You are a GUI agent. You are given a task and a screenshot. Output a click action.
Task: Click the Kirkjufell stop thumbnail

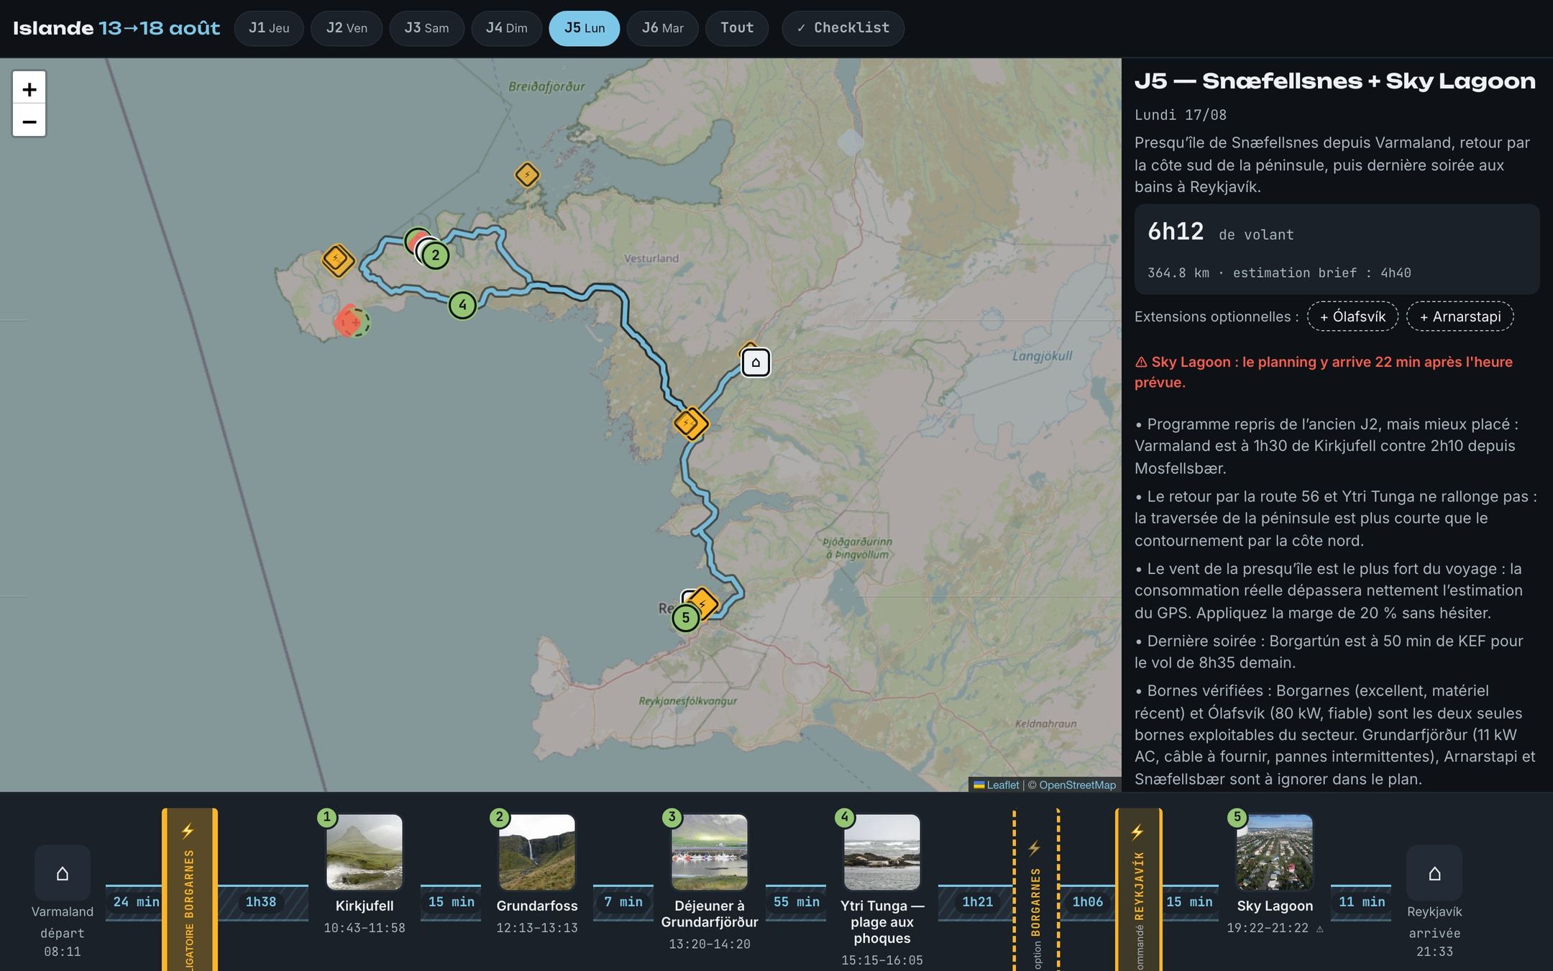tap(365, 852)
